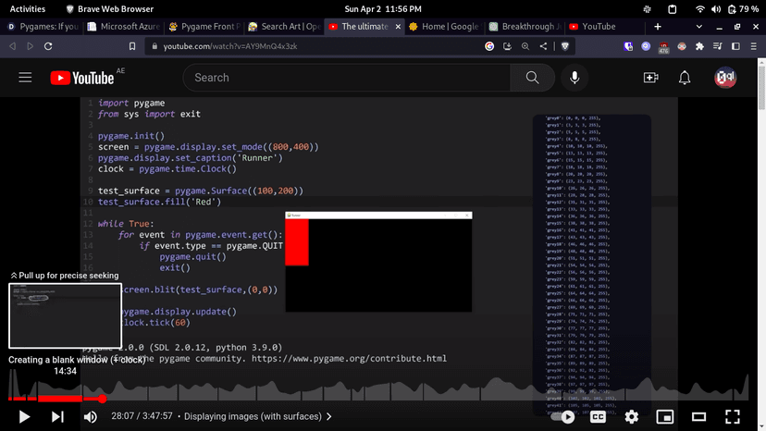
Task: Enter full screen mode
Action: [732, 417]
